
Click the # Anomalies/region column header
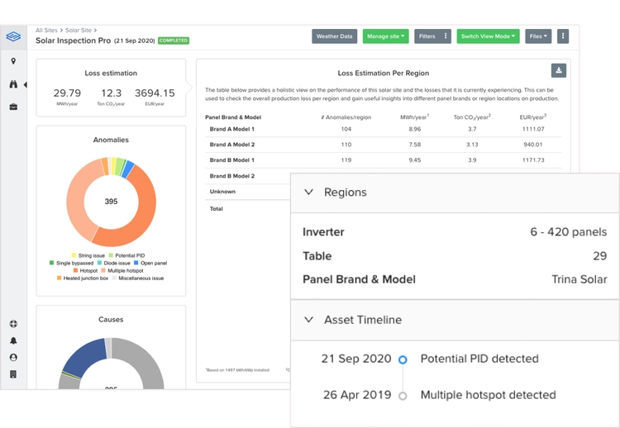tap(346, 117)
